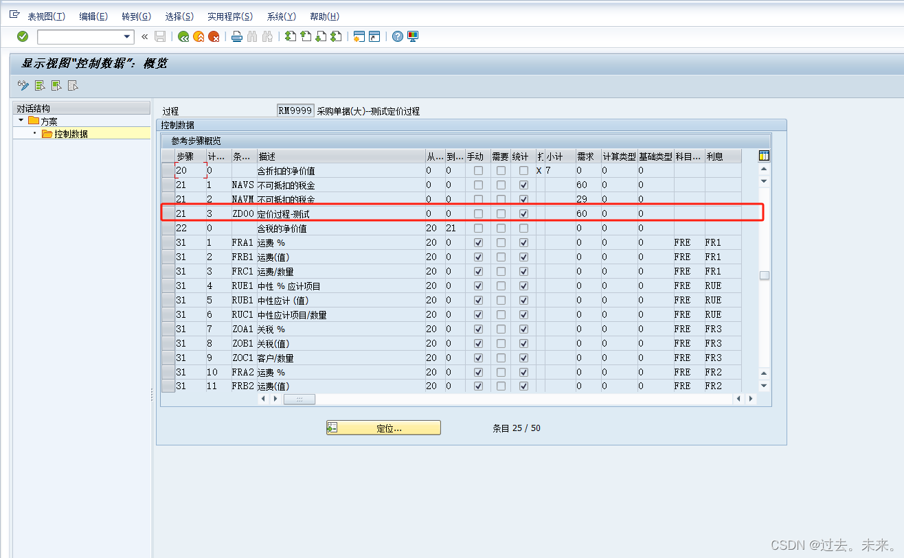Open Help with the question mark icon
Image resolution: width=904 pixels, height=558 pixels.
coord(398,36)
